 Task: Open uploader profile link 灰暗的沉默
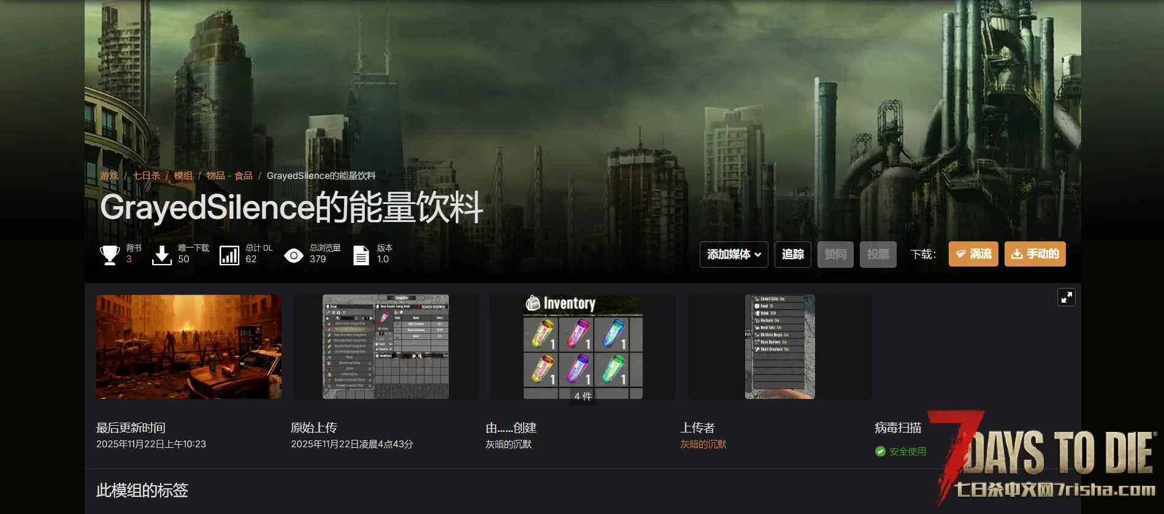[x=703, y=444]
